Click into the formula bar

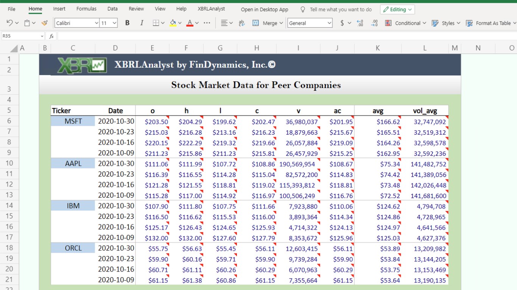click(x=287, y=36)
